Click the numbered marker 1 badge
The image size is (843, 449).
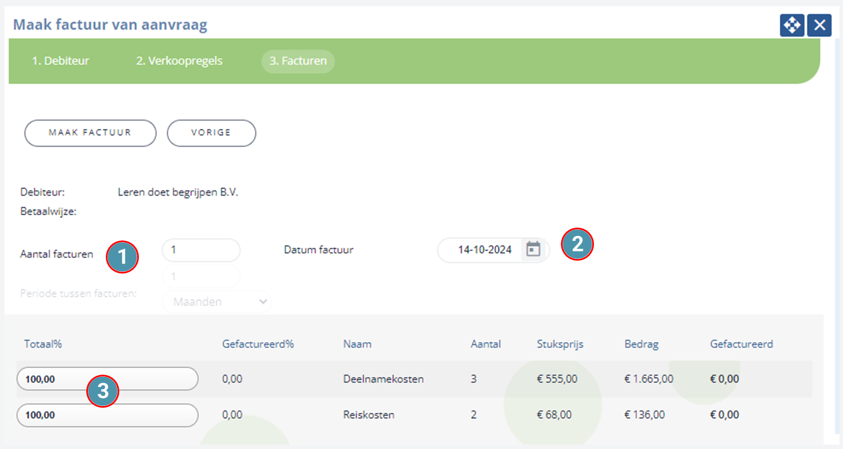122,257
